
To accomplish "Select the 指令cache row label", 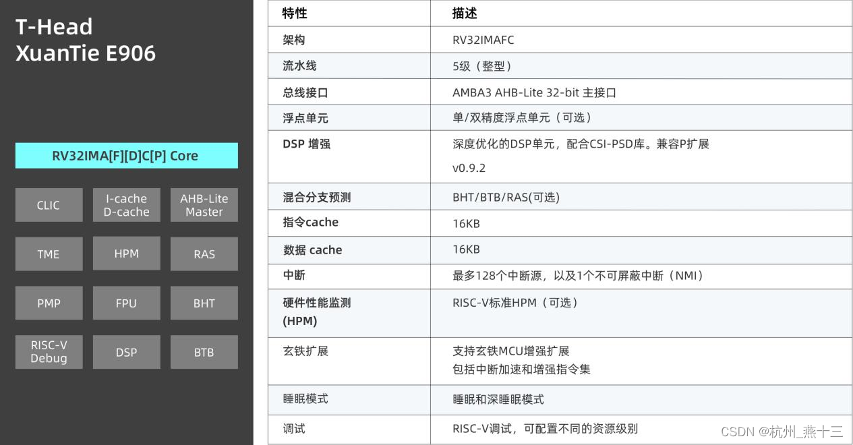I will 311,222.
